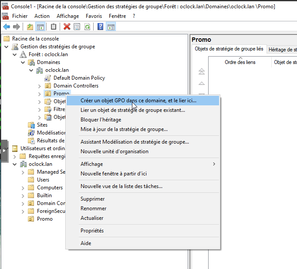Image resolution: width=297 pixels, height=269 pixels.
Task: Click the clipboard icon in the toolbar
Action: click(54, 27)
